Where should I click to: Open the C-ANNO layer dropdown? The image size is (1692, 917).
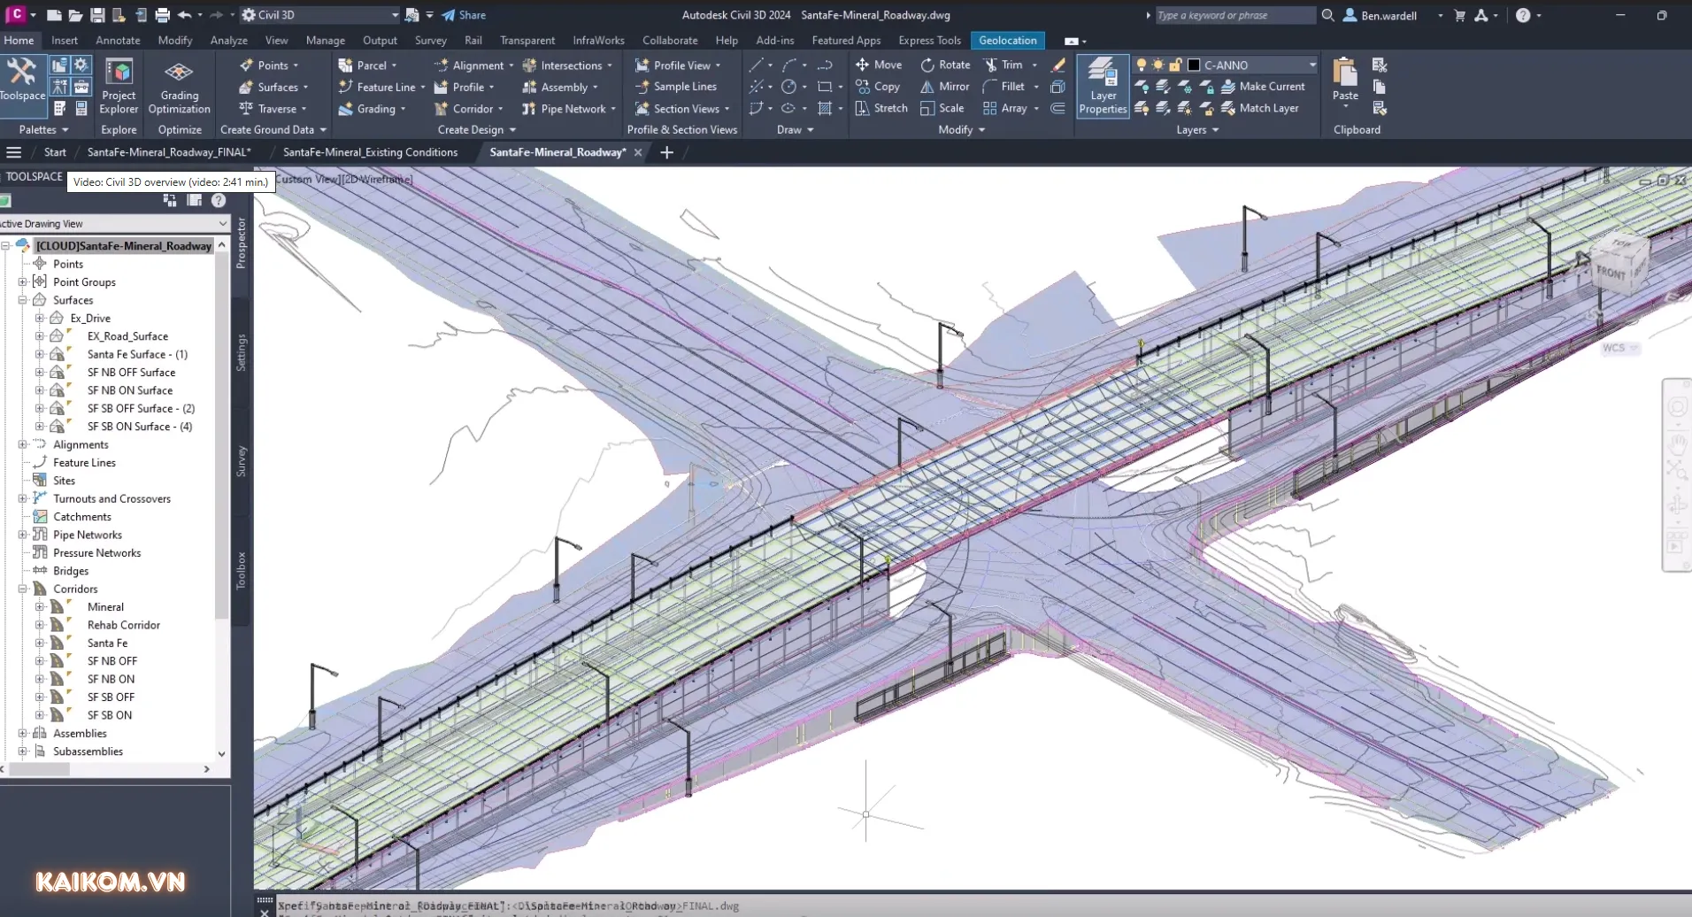(x=1313, y=65)
